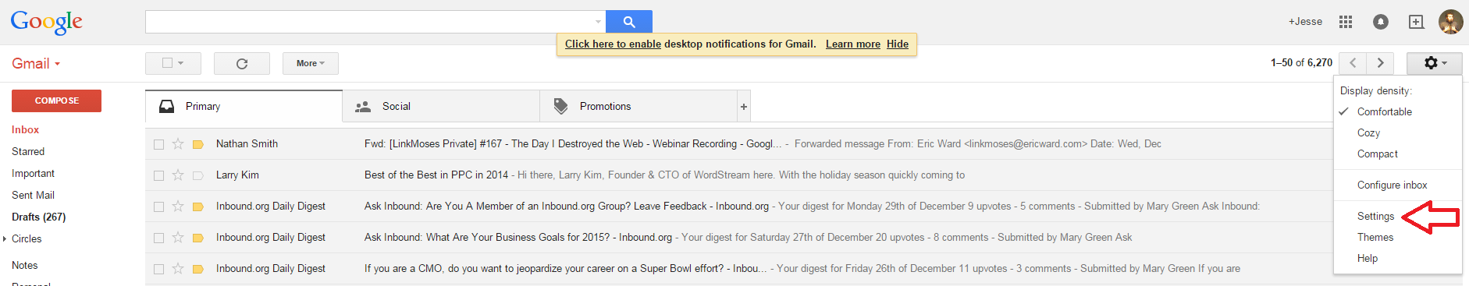Image resolution: width=1469 pixels, height=286 pixels.
Task: Star the Nathan Smith email
Action: [178, 144]
